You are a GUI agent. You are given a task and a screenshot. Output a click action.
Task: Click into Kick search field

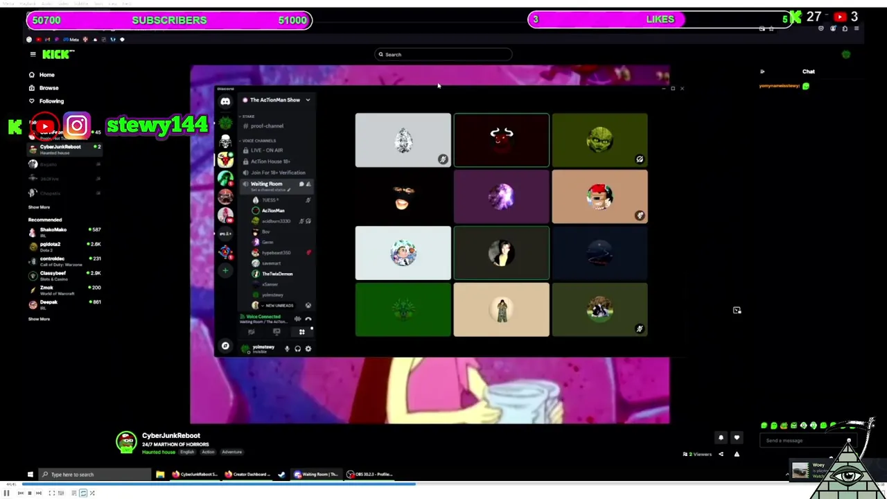click(443, 55)
